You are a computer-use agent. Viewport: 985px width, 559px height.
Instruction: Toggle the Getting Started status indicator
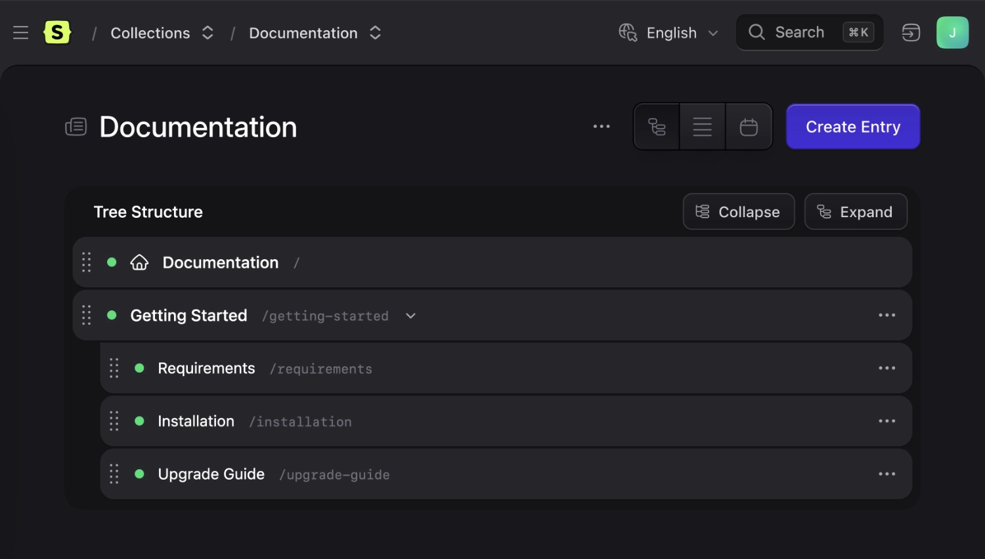tap(112, 315)
